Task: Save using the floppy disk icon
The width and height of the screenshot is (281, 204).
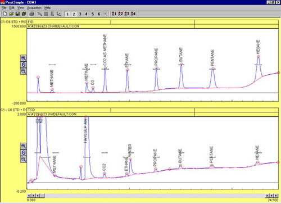Action: click(x=17, y=13)
